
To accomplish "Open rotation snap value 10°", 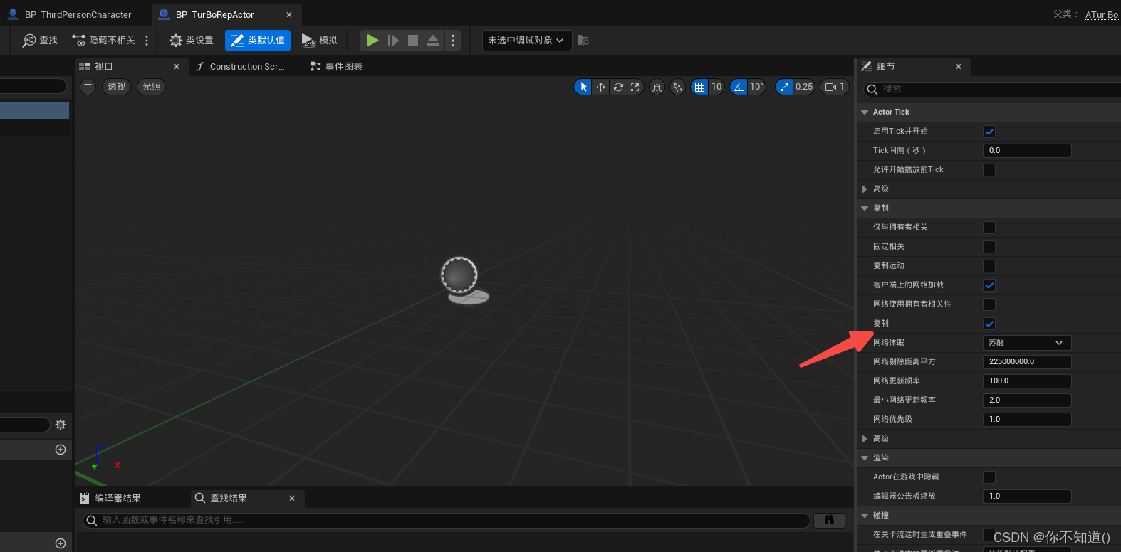I will pyautogui.click(x=756, y=87).
